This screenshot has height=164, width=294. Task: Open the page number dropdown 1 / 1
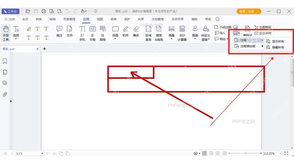coord(42,153)
